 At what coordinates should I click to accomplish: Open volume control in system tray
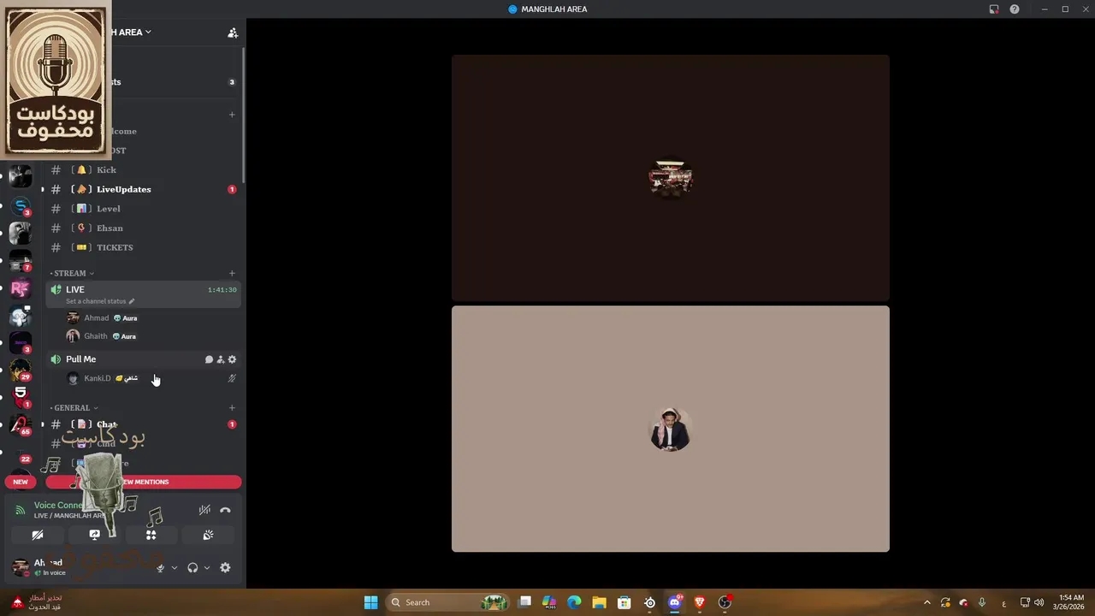(x=1039, y=602)
